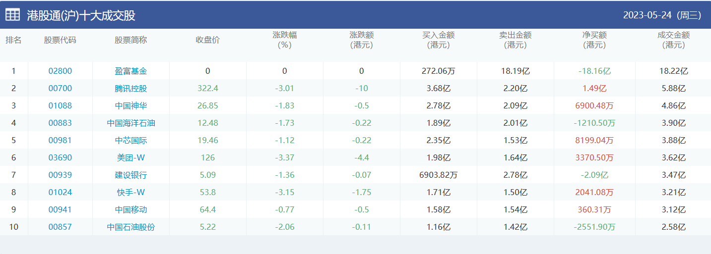Image resolution: width=711 pixels, height=254 pixels.
Task: Click the 买入金额 column header
Action: pyautogui.click(x=438, y=40)
